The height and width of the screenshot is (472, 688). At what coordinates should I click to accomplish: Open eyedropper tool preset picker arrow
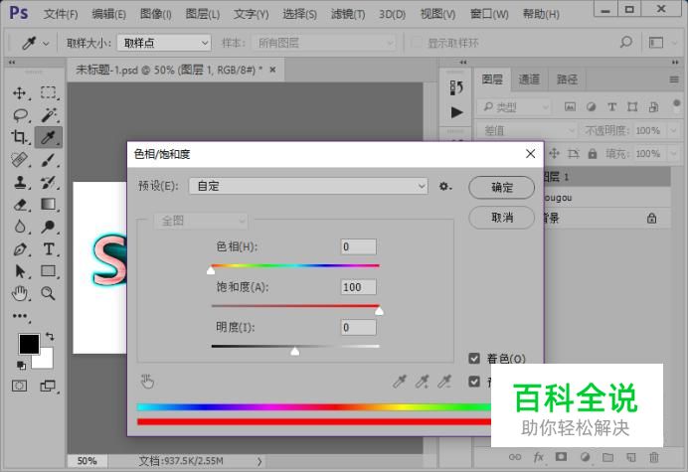pyautogui.click(x=46, y=43)
